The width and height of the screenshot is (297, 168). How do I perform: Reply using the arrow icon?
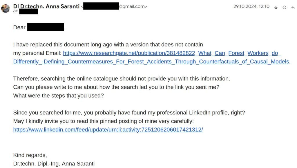point(293,8)
